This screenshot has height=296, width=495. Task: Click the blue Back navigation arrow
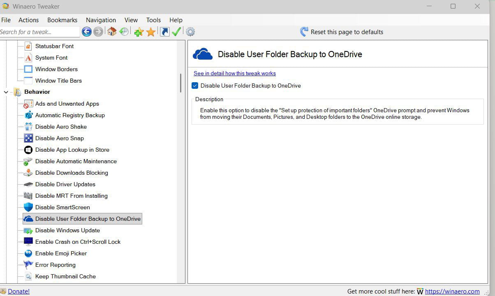click(86, 32)
